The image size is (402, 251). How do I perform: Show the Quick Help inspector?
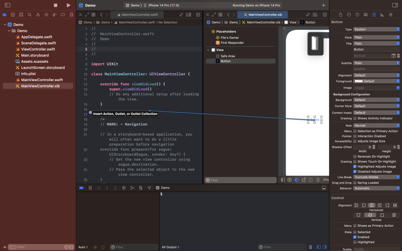357,15
